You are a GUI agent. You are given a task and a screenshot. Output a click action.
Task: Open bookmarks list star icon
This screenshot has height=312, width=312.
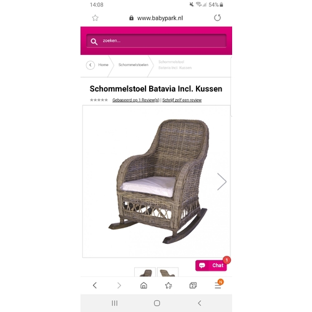168,285
